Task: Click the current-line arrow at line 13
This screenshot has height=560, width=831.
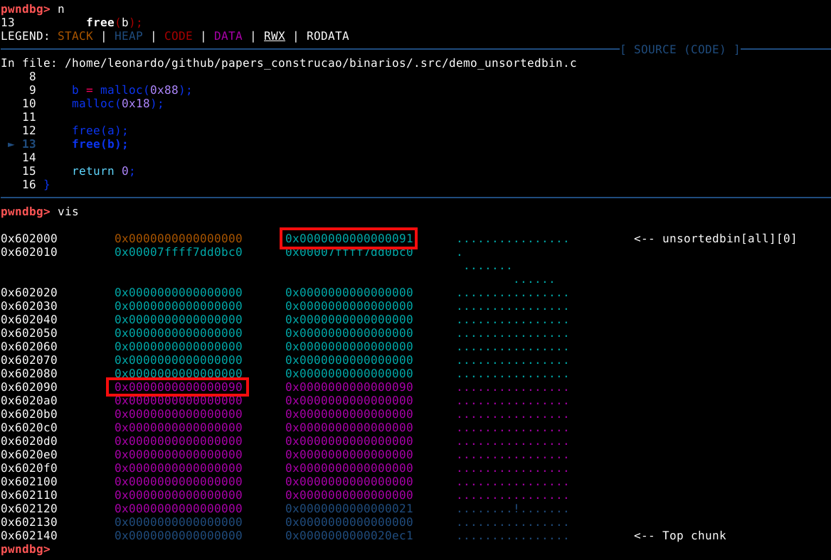Action: pos(11,144)
